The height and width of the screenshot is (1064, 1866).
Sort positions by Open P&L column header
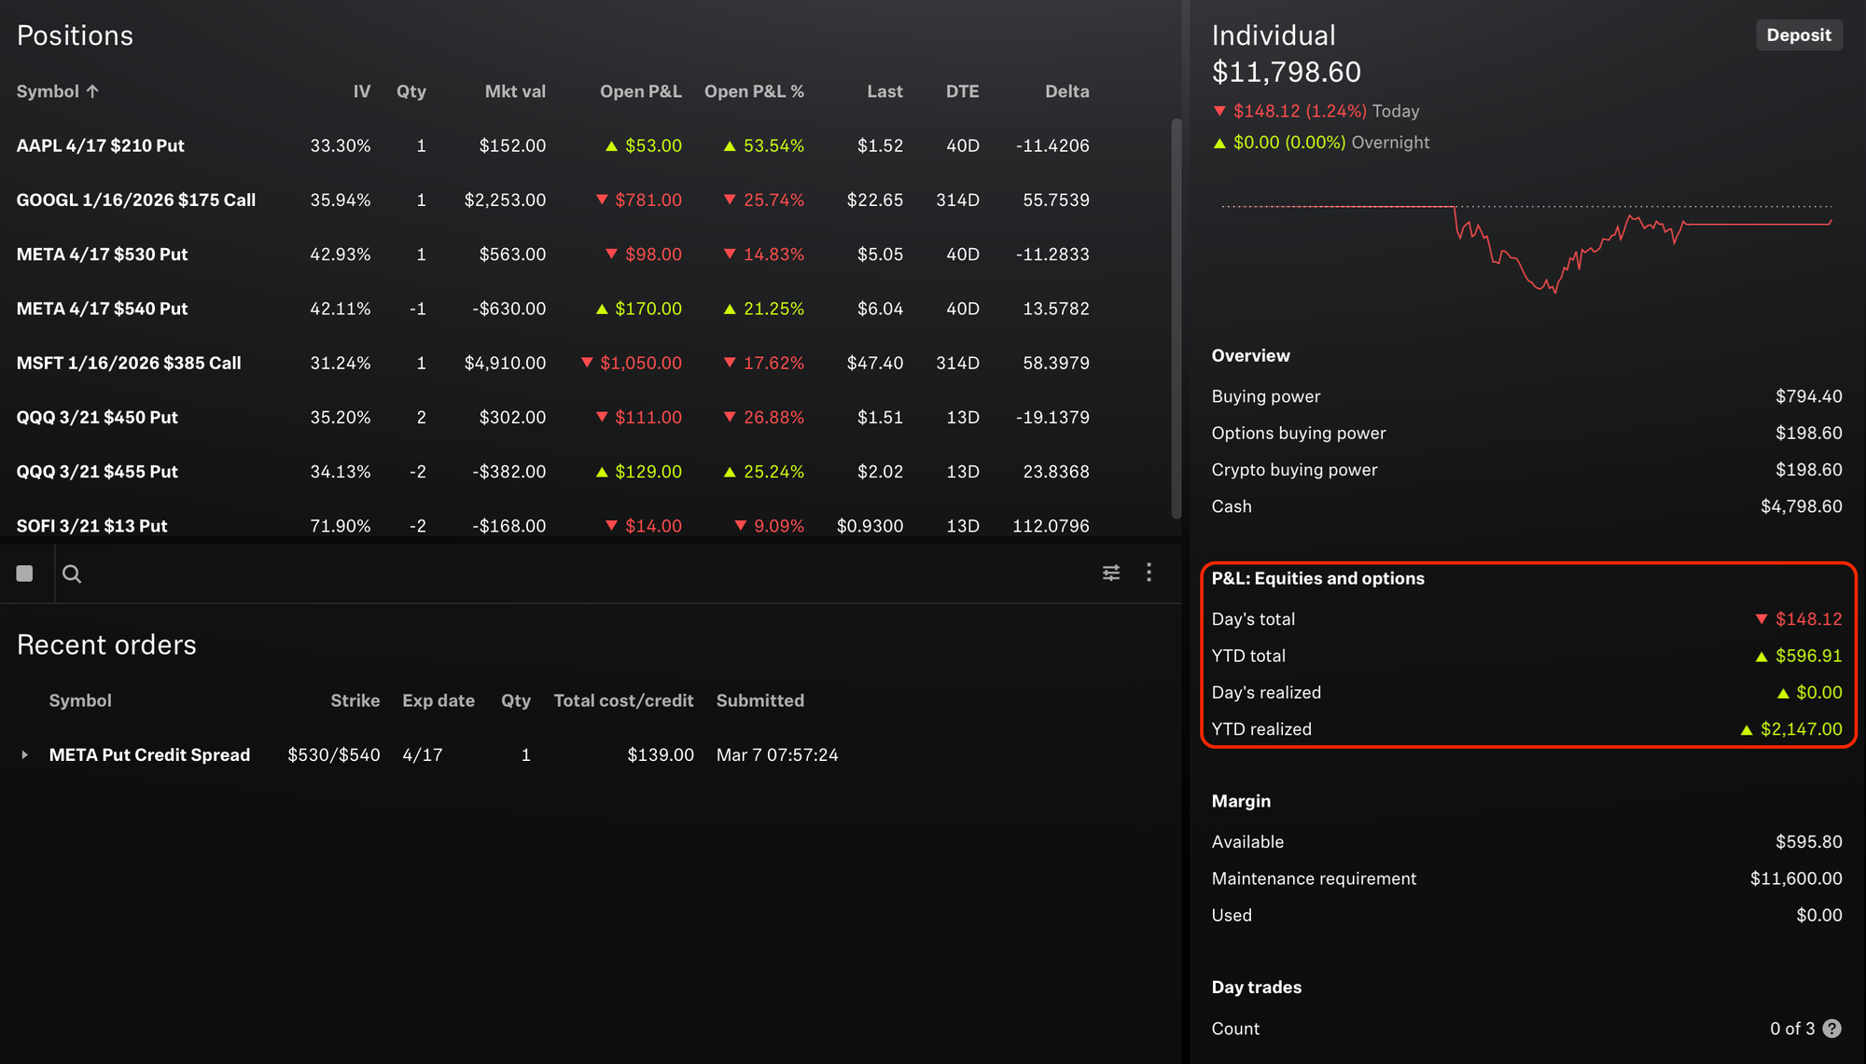point(641,91)
